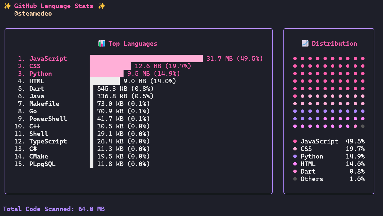Click the Dart legend color dot
Image resolution: width=383 pixels, height=216 pixels.
295,171
